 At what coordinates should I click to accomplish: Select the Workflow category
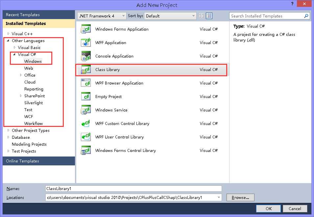(34, 123)
